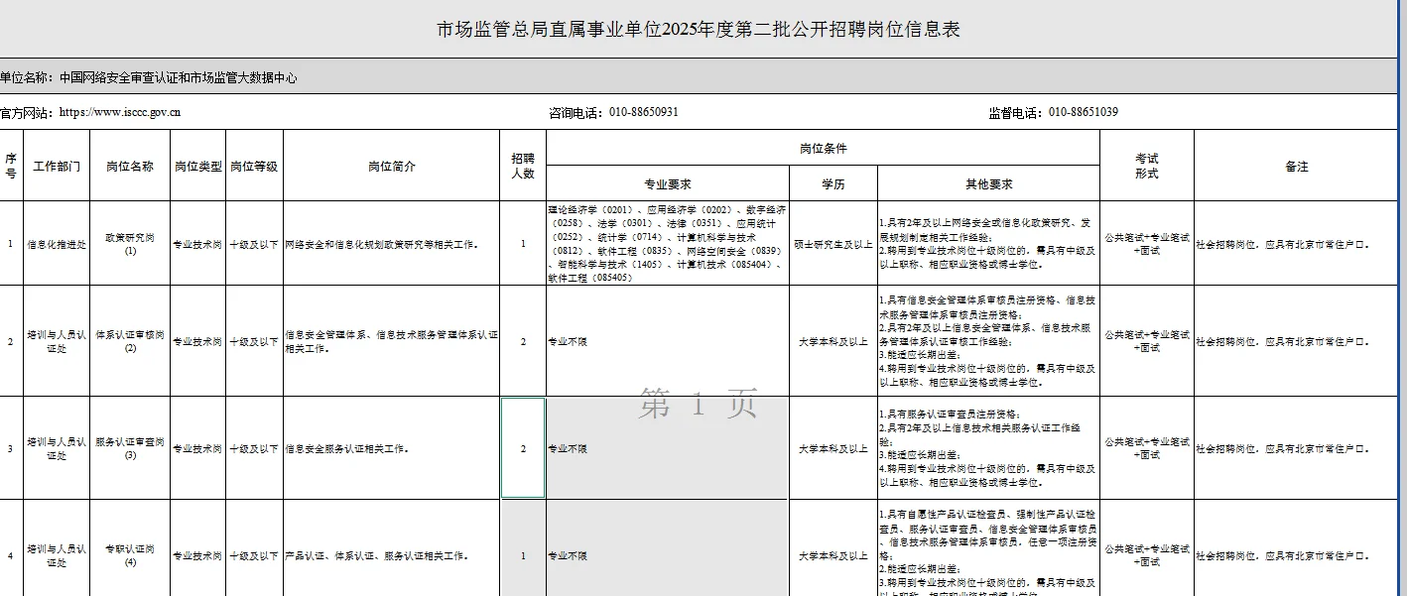
Task: Select 大学本科及以上 in the 专职认证岗 row
Action: (833, 548)
